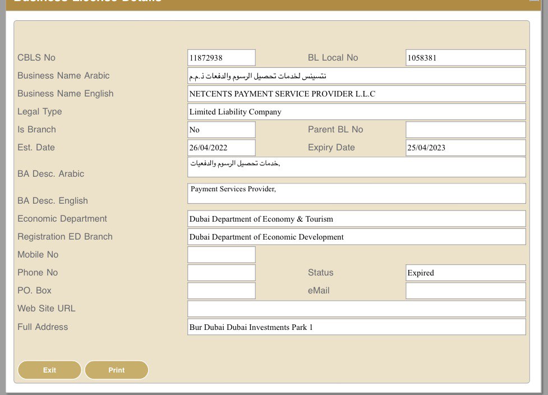The width and height of the screenshot is (548, 395).
Task: Click the BL Local No field showing 1058381
Action: (x=465, y=57)
